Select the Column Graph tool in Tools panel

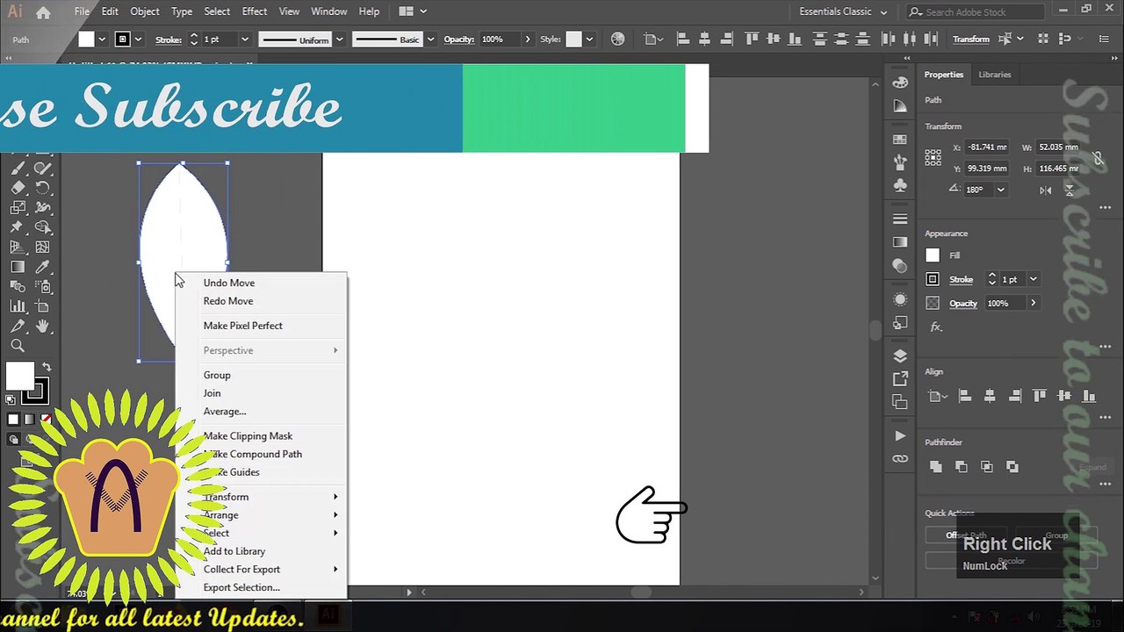click(x=18, y=306)
